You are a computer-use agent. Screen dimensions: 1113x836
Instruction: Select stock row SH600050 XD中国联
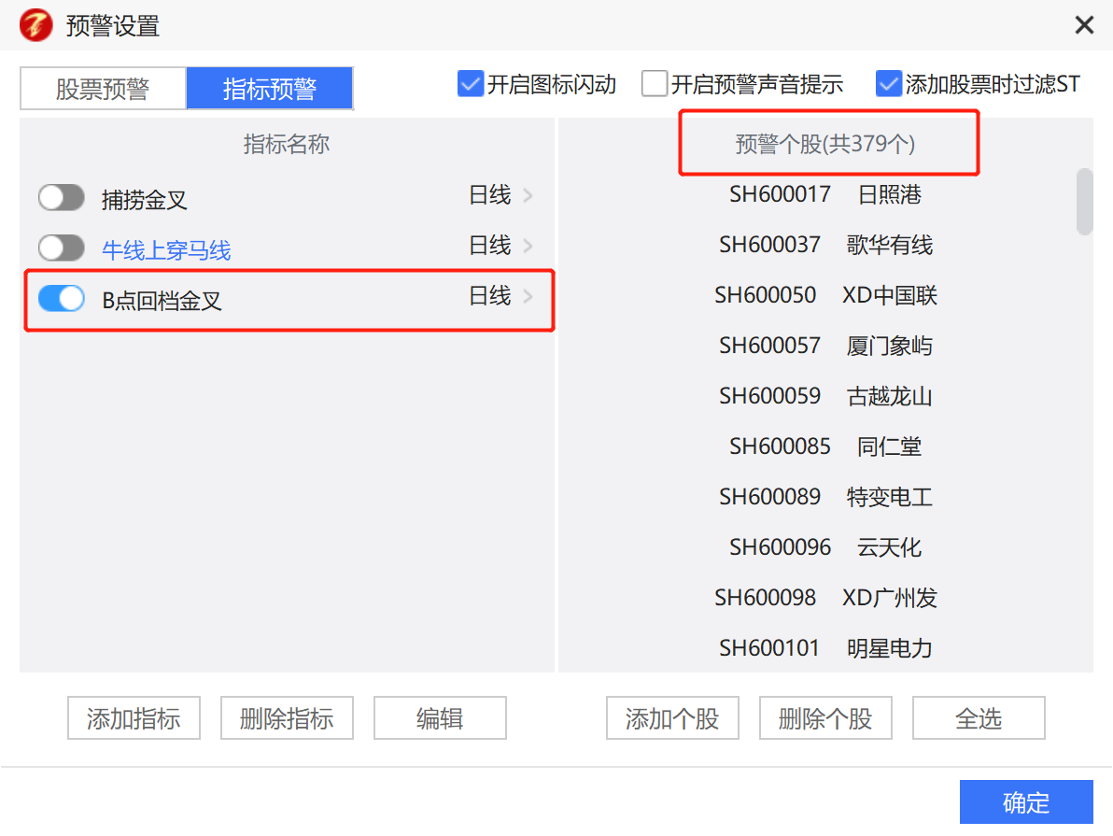[825, 295]
